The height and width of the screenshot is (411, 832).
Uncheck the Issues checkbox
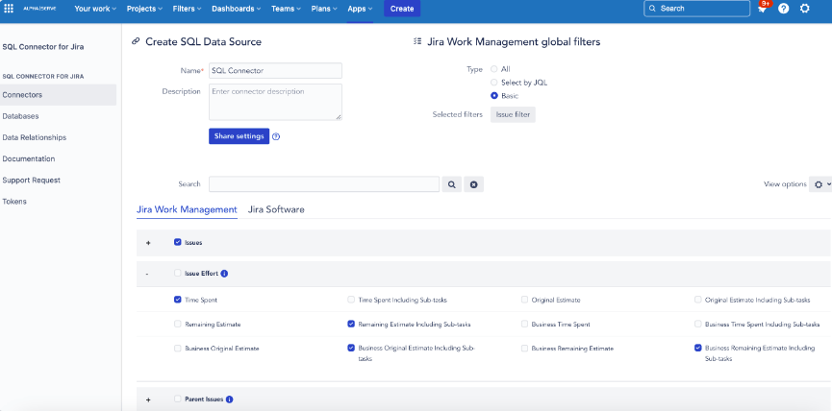point(178,242)
